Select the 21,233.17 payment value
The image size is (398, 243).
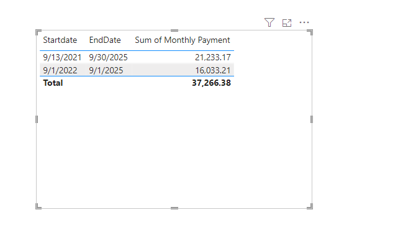[x=213, y=57]
